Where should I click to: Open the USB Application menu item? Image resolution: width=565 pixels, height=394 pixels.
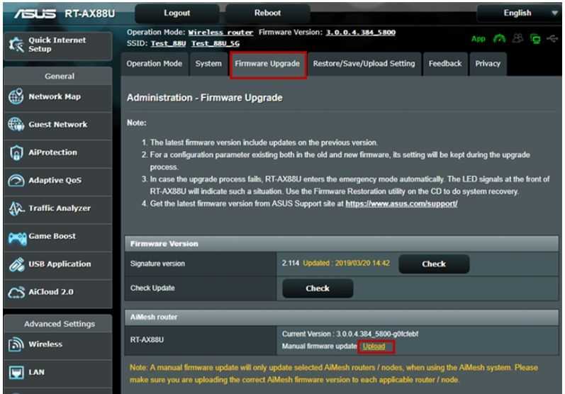coord(57,264)
